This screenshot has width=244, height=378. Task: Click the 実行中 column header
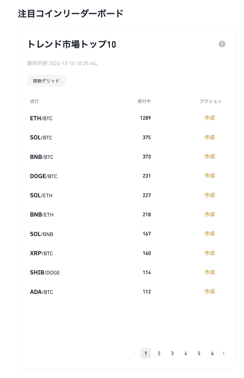coord(144,101)
